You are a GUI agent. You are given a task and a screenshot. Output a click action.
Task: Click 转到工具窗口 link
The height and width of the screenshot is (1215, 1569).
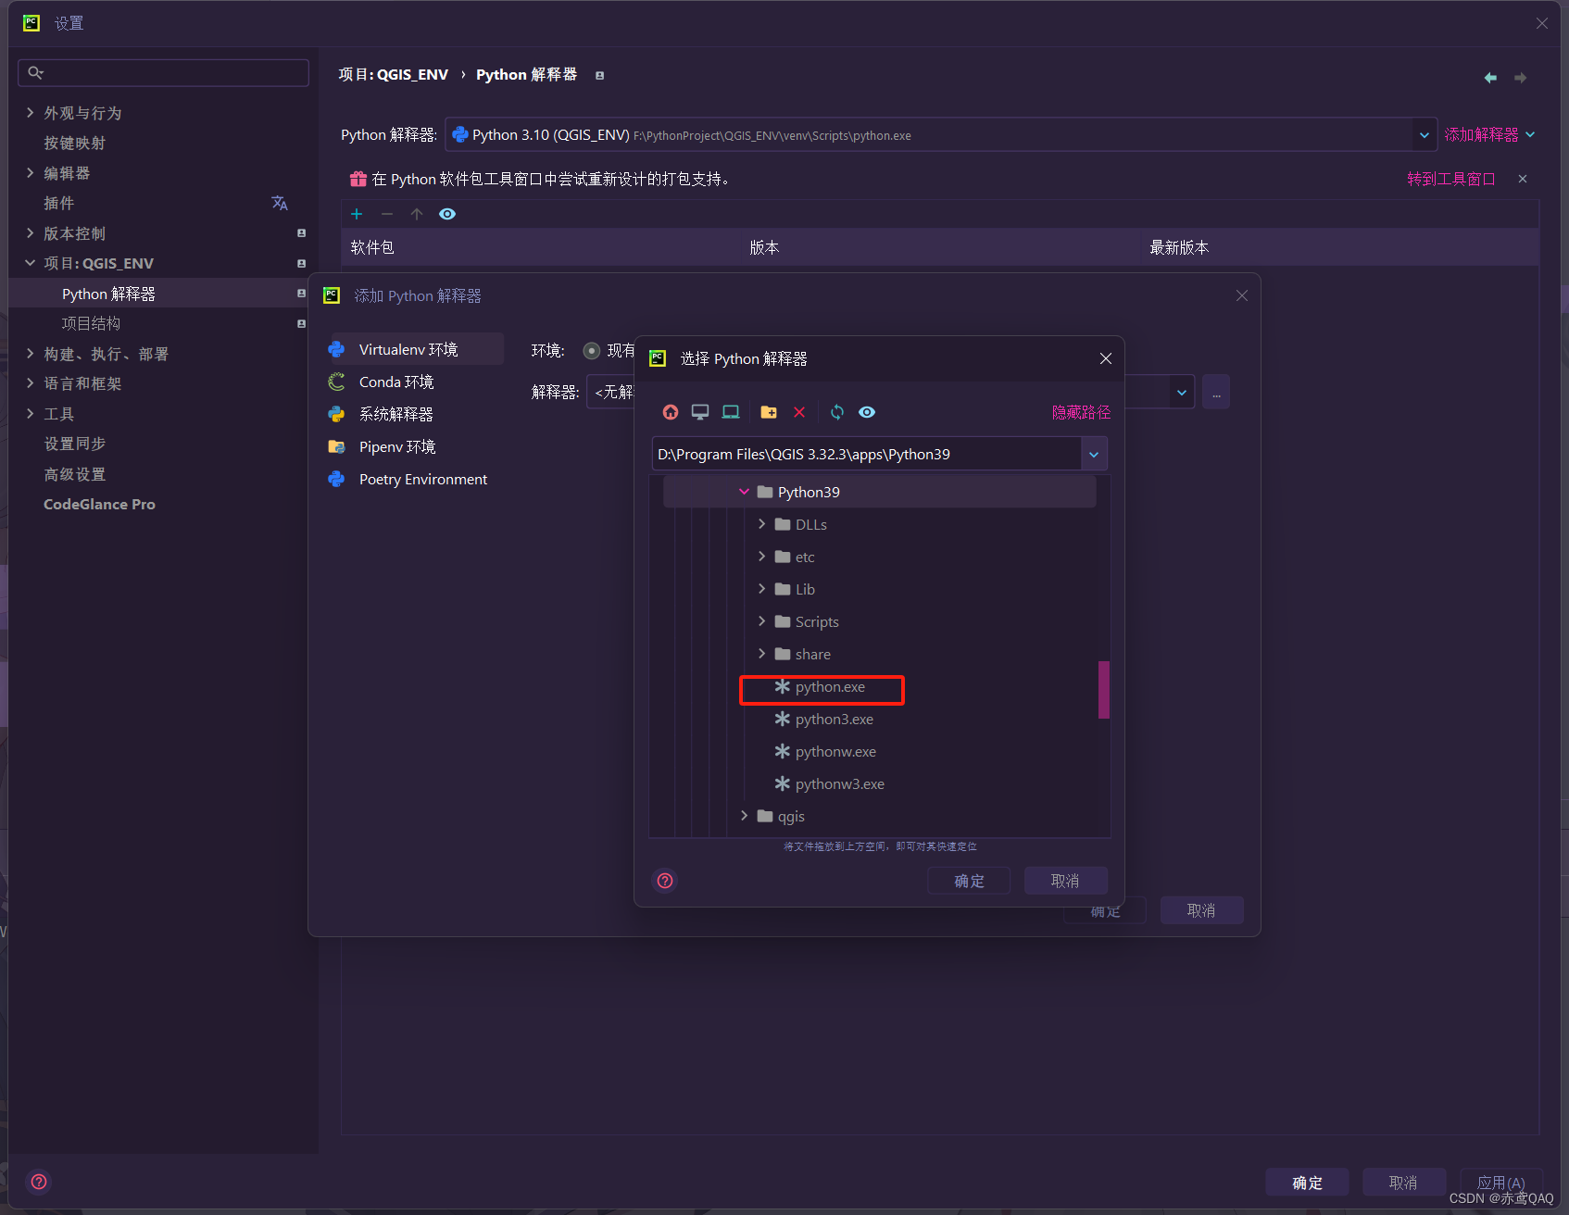1451,179
